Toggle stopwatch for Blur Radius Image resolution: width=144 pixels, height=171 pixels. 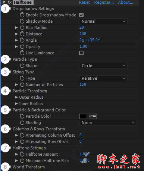(x=22, y=28)
